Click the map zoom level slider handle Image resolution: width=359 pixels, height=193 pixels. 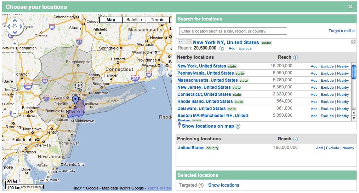coord(15,88)
